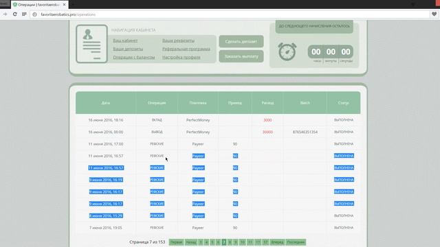Viewport: 440px width, 247px height.
Task: Select the Операции | favoritaerobatics tab
Action: (39, 5)
